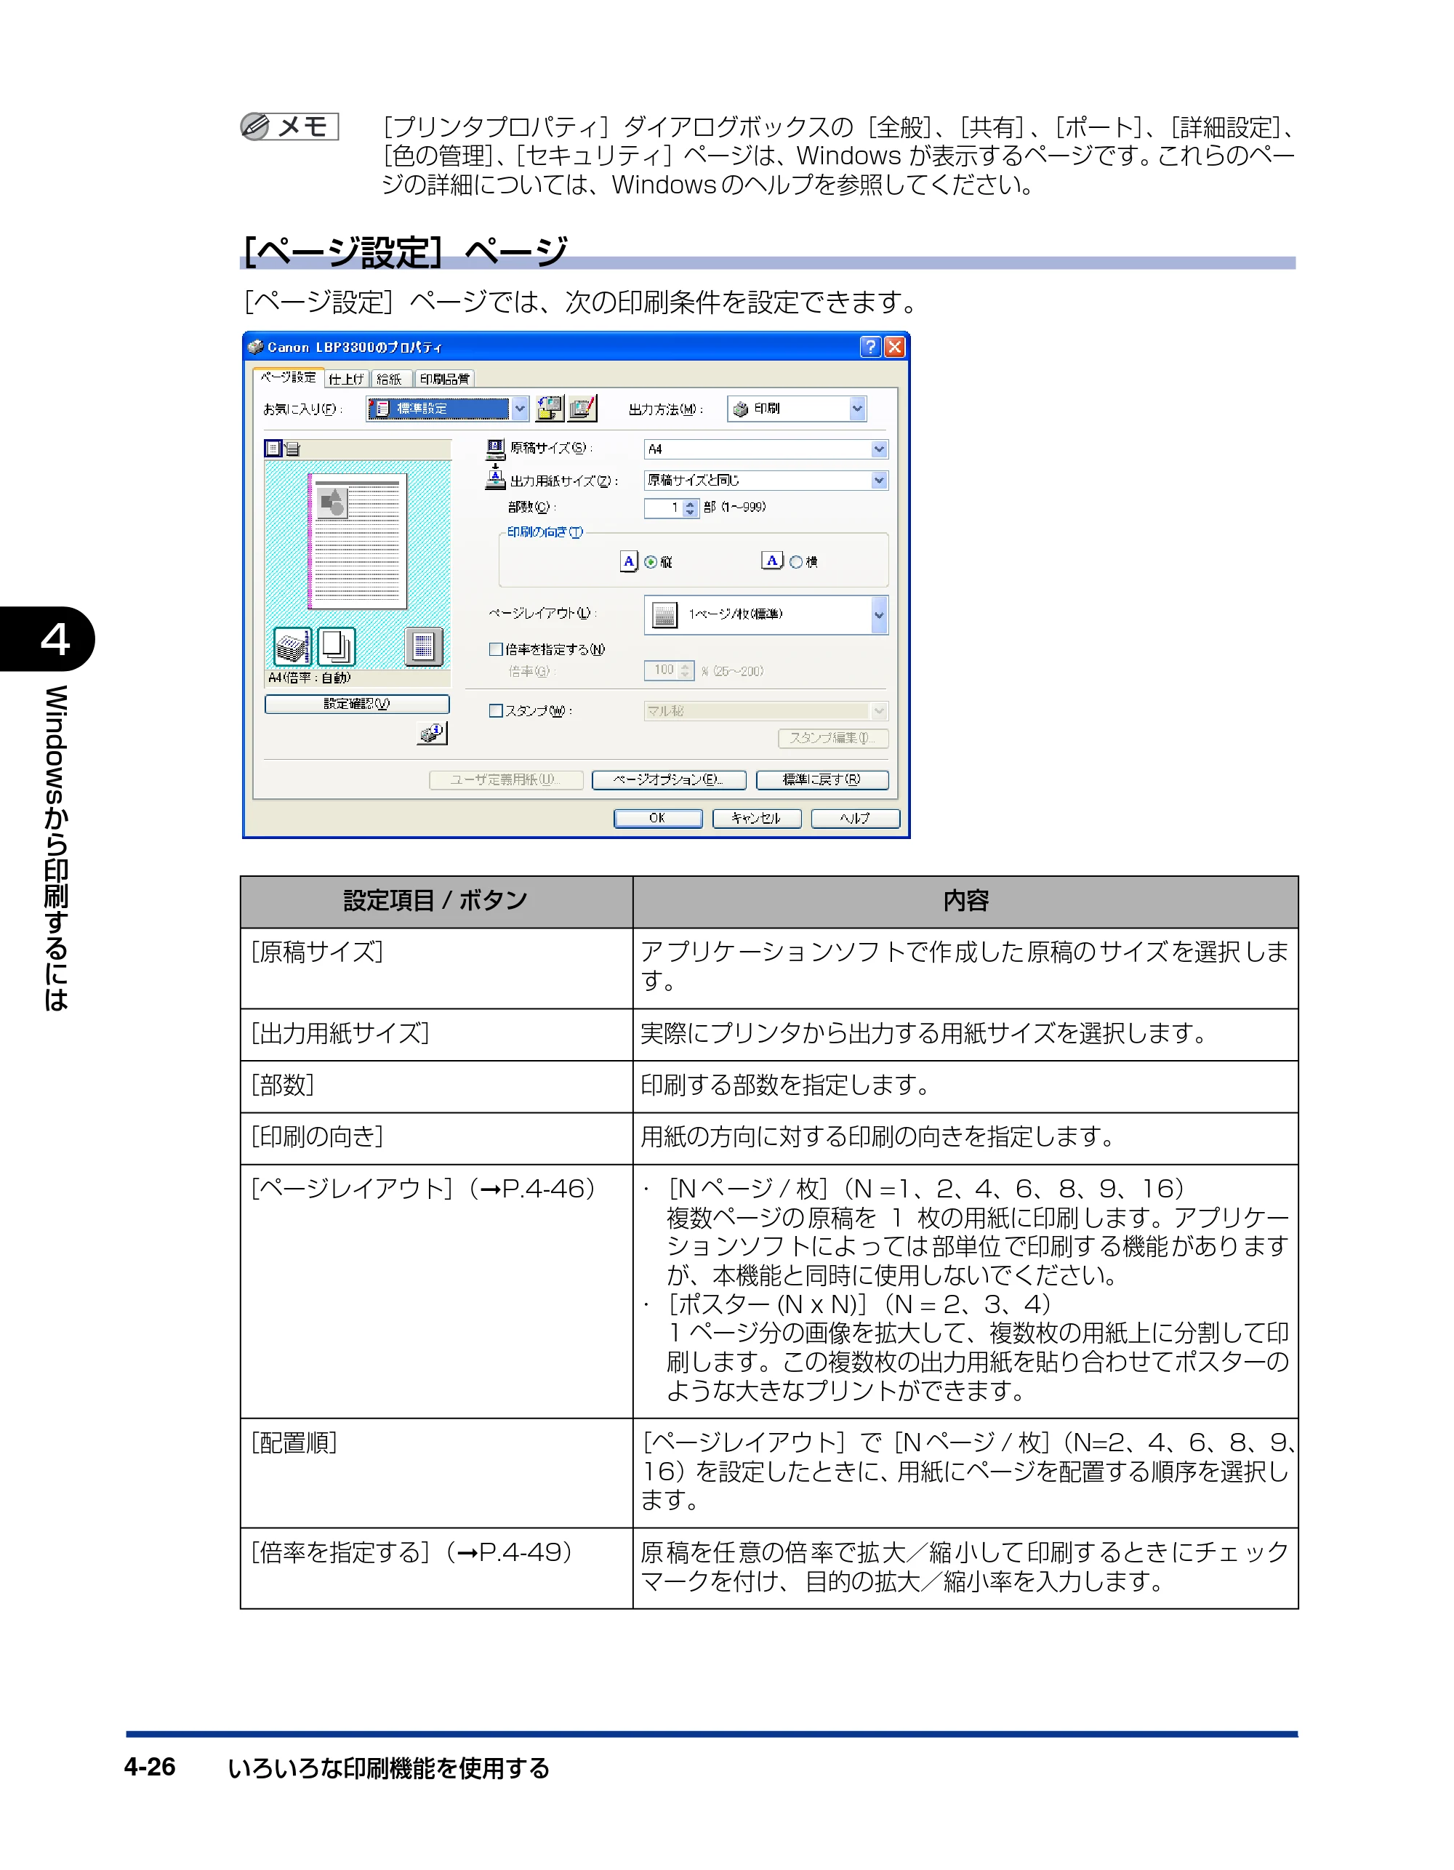This screenshot has width=1454, height=1870.
Task: Click the dialog help question mark button
Action: pyautogui.click(x=870, y=347)
